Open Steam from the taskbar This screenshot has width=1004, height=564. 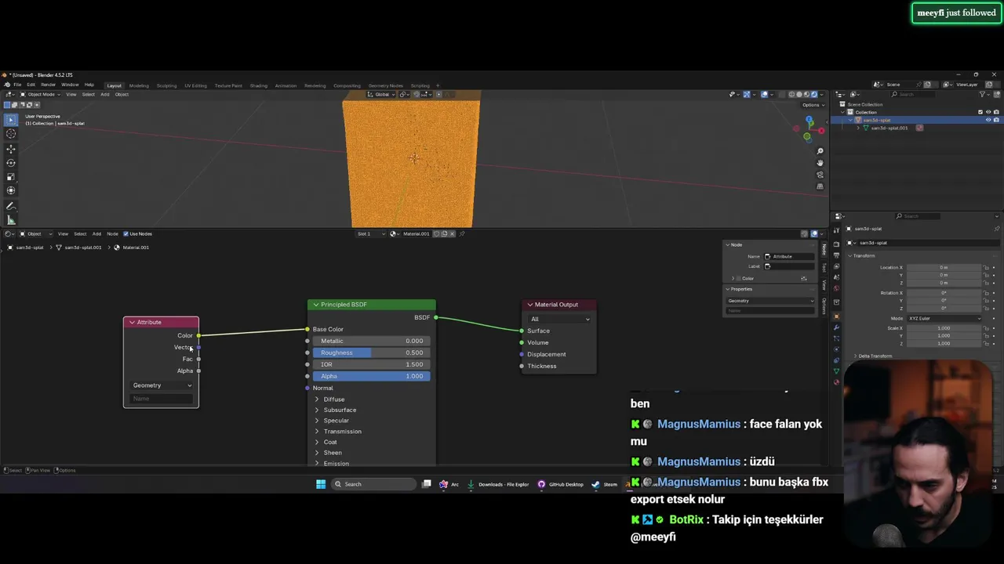pyautogui.click(x=605, y=484)
